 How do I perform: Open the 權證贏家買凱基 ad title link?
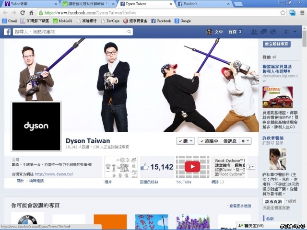277,69
